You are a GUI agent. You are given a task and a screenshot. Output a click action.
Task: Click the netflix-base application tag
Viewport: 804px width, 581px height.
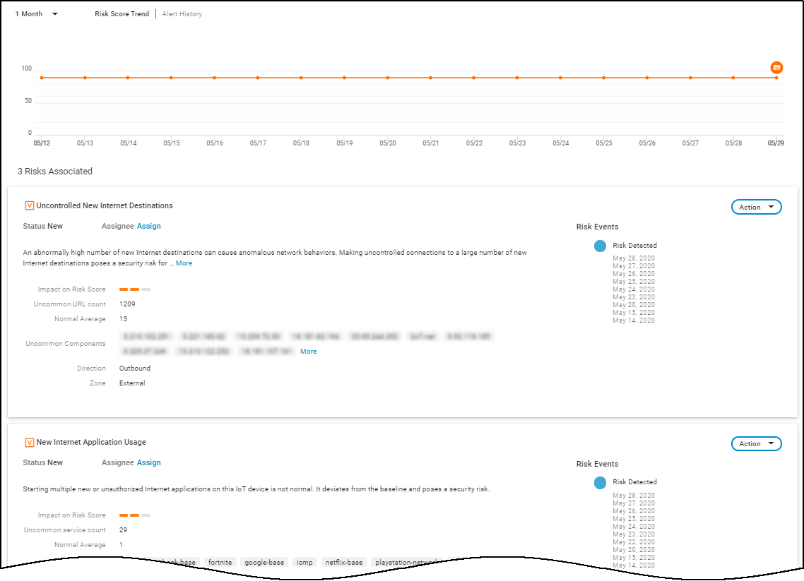(344, 563)
